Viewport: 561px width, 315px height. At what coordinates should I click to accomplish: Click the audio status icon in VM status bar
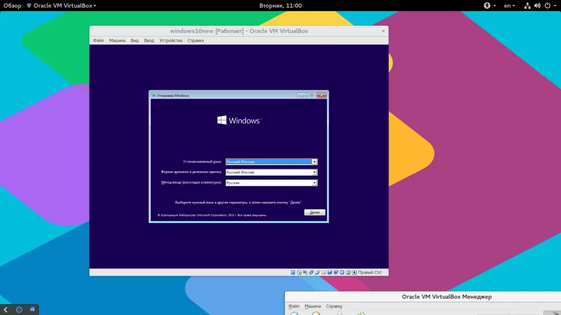(305, 272)
